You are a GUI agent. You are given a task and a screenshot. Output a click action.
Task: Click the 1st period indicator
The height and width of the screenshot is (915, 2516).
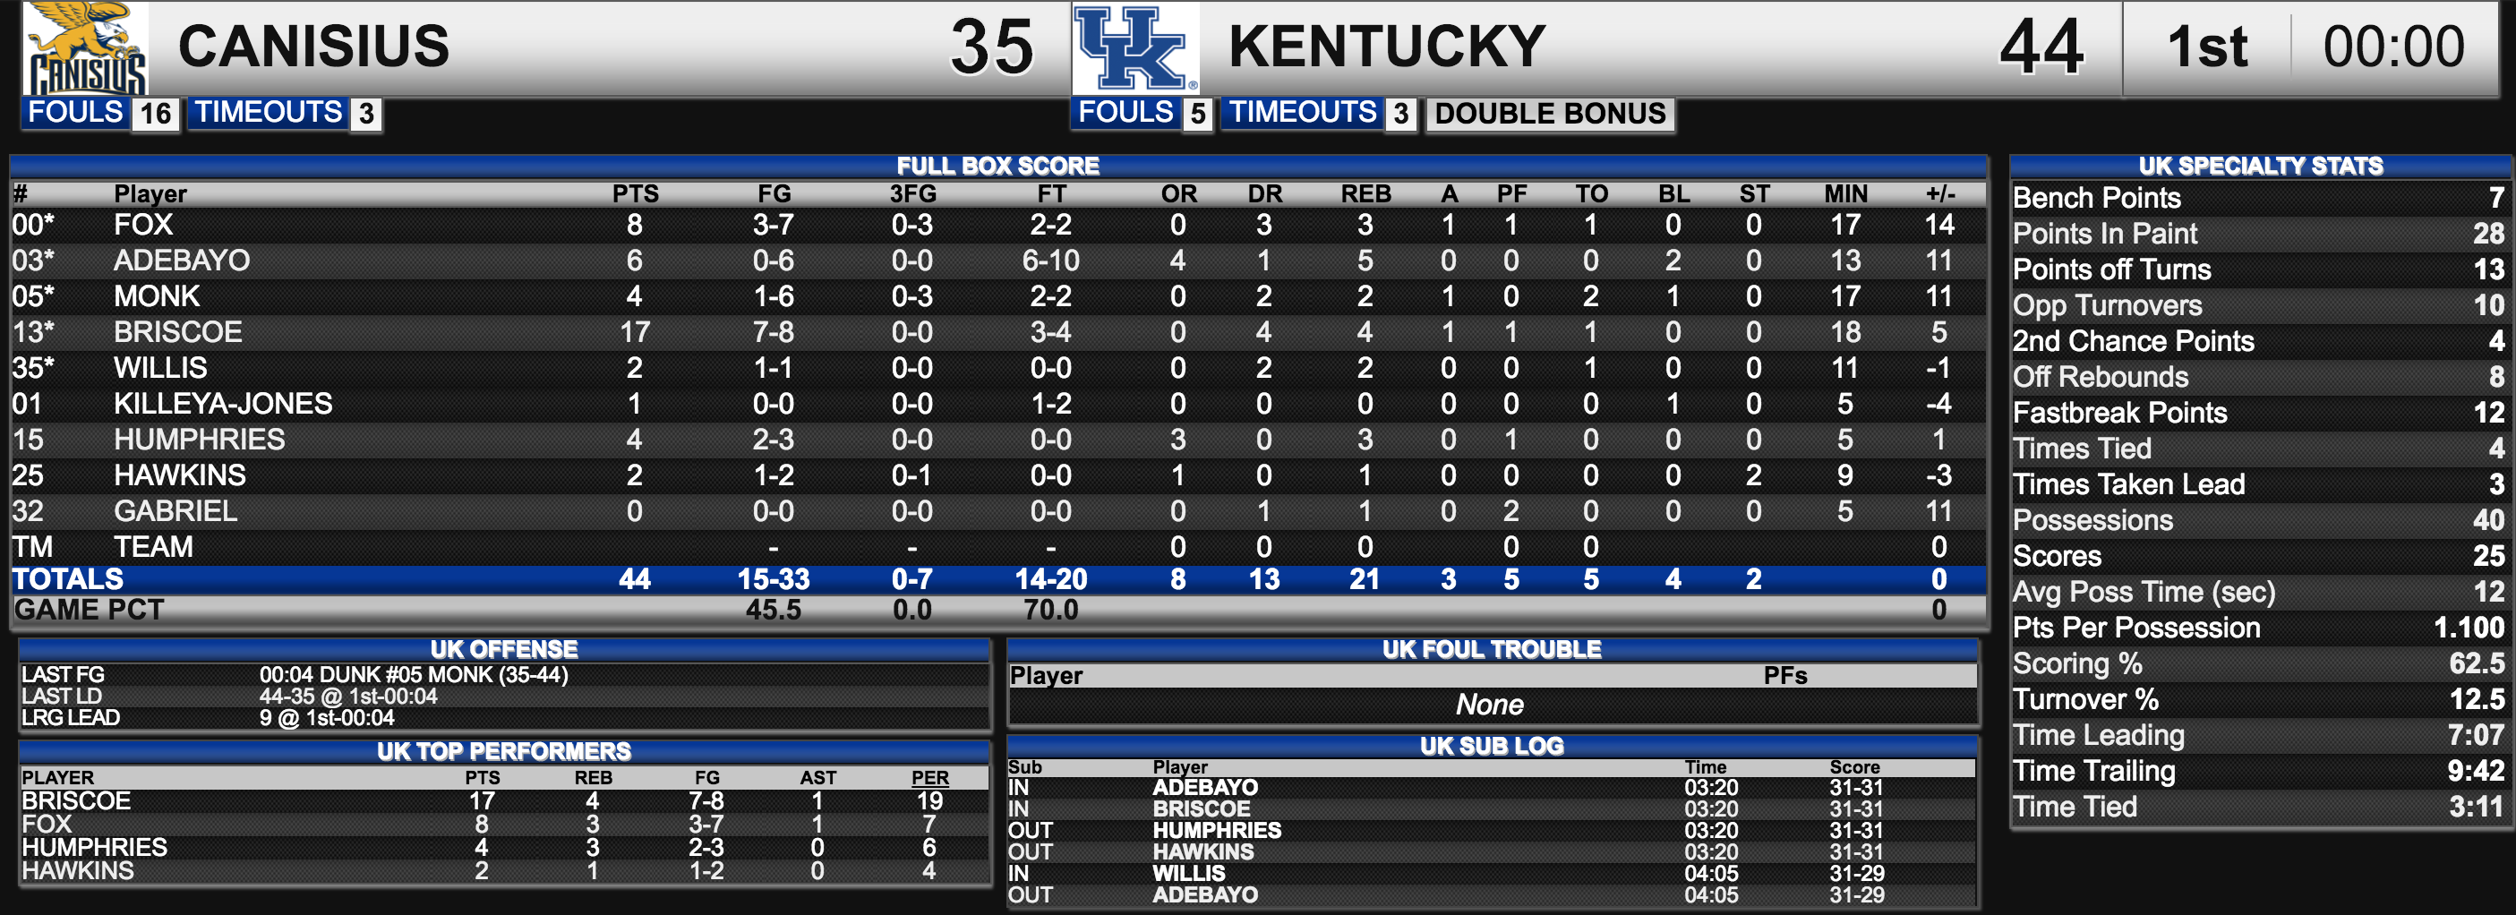(x=2206, y=47)
